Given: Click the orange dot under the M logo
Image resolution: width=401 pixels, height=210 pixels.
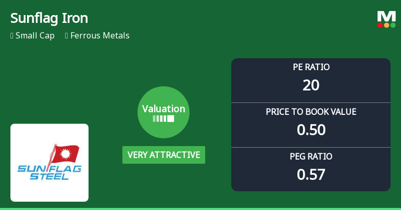Looking at the screenshot, I should pyautogui.click(x=386, y=25).
